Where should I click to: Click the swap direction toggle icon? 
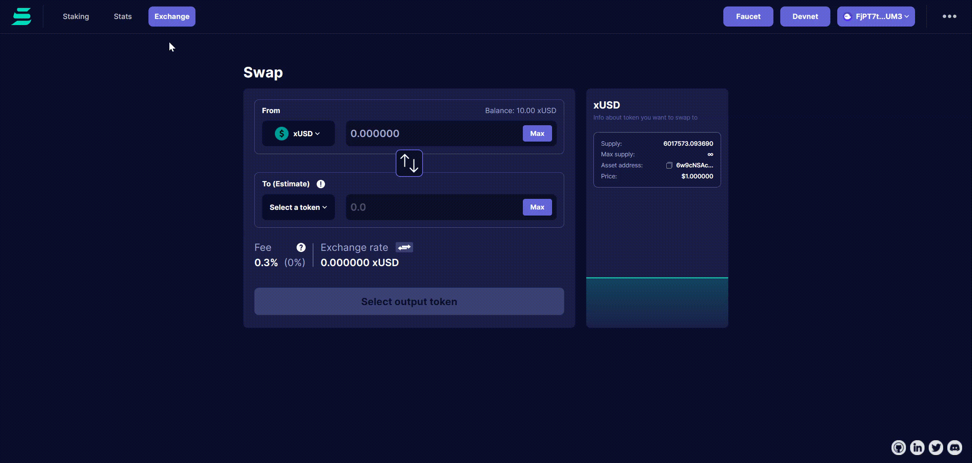tap(409, 162)
